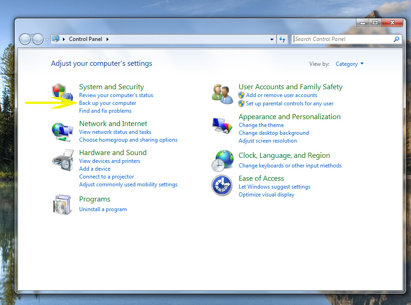Open the System and Security shield icon
The width and height of the screenshot is (411, 305).
point(63,92)
